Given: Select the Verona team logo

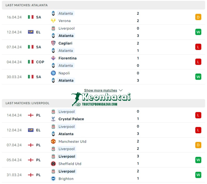Looking at the screenshot, I should [x=54, y=21].
